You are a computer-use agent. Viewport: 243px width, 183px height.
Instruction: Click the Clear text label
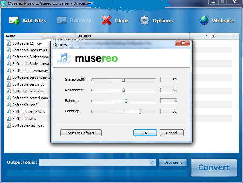click(x=121, y=21)
